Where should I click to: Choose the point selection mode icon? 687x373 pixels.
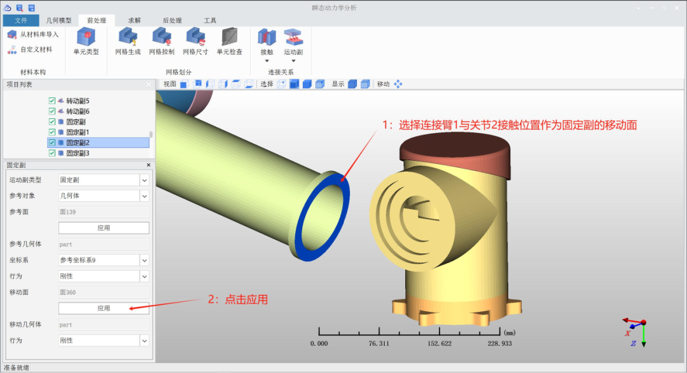tap(281, 84)
